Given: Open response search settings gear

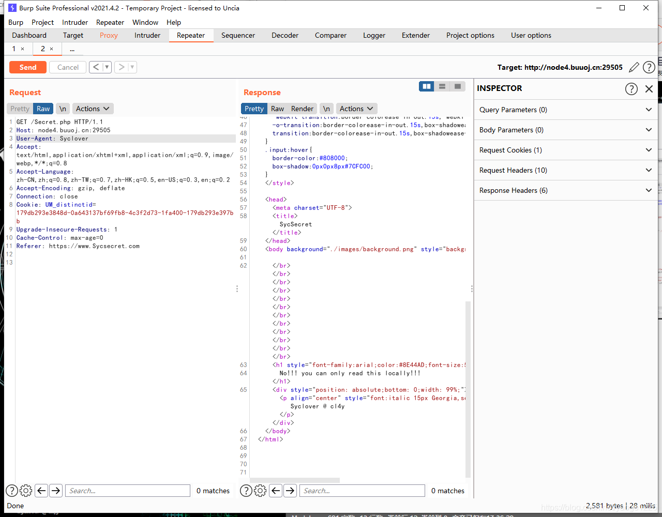Looking at the screenshot, I should [x=260, y=491].
